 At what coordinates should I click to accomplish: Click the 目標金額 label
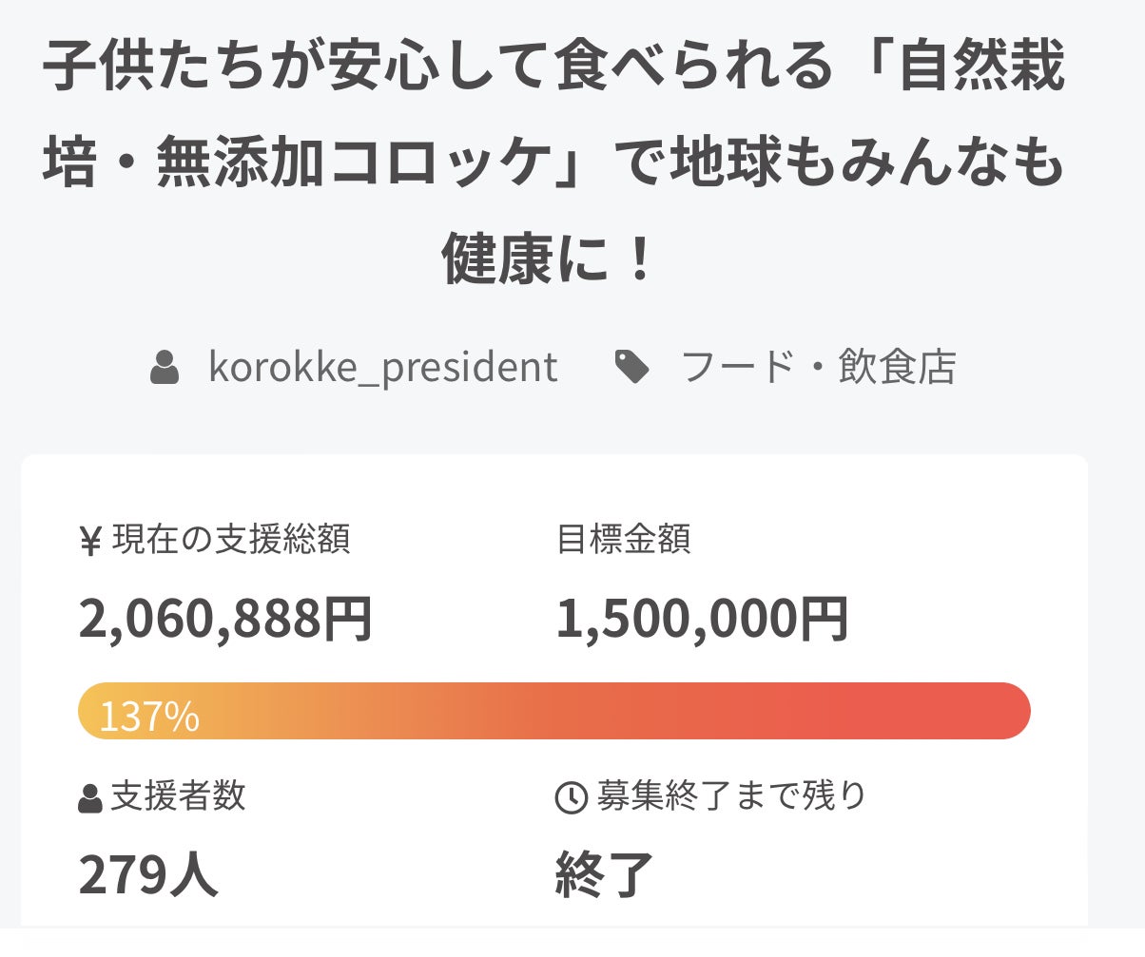624,540
